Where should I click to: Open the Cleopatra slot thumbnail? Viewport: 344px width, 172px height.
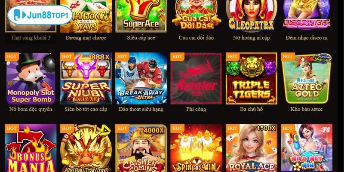point(252,16)
